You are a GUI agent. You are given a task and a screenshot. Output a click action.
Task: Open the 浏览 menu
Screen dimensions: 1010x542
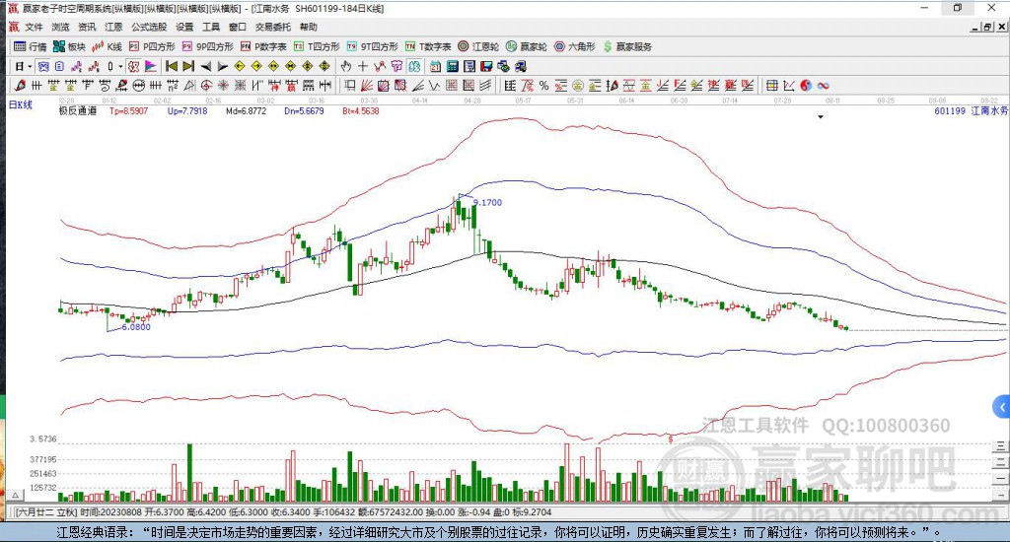point(60,27)
